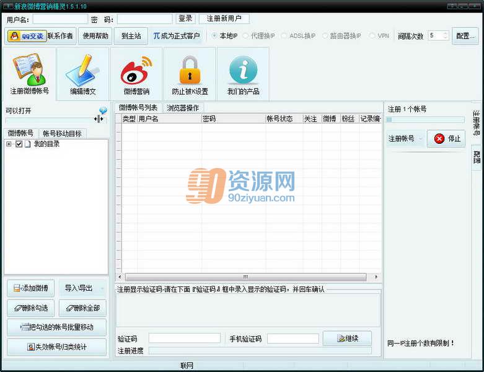484x372 pixels.
Task: Click the 联系作者 label
Action: click(60, 36)
